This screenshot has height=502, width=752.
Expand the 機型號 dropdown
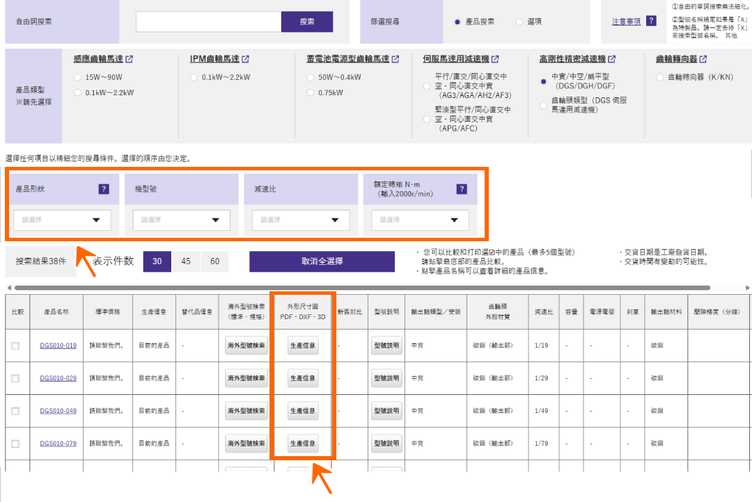click(x=181, y=220)
